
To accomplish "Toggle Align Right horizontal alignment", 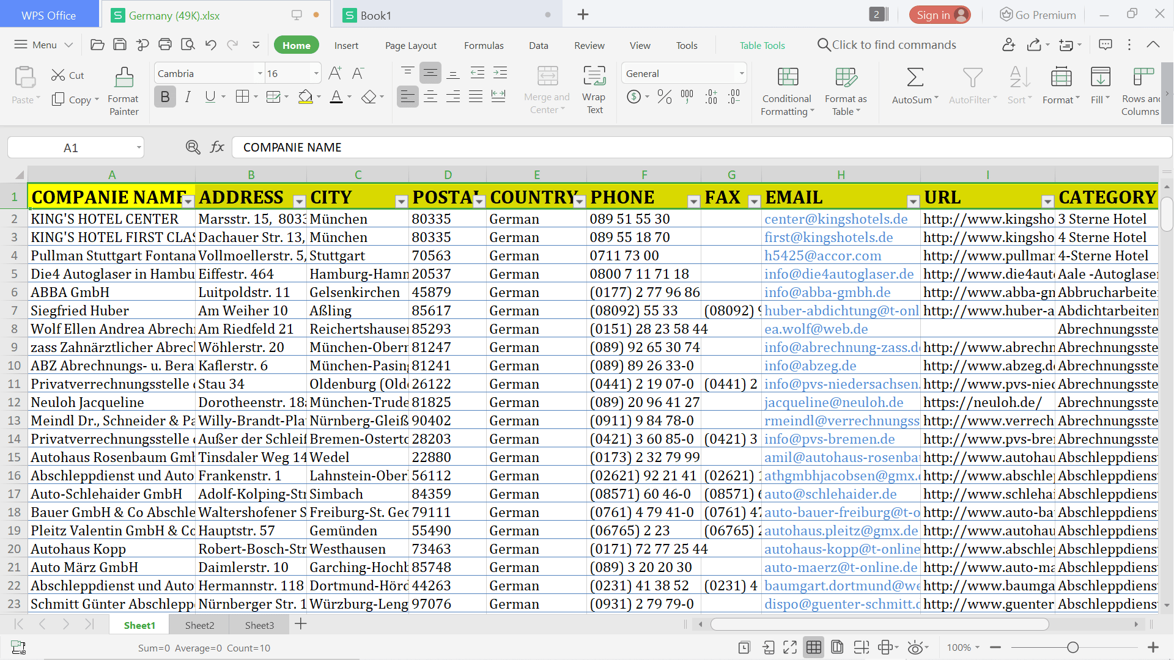I will (x=453, y=97).
